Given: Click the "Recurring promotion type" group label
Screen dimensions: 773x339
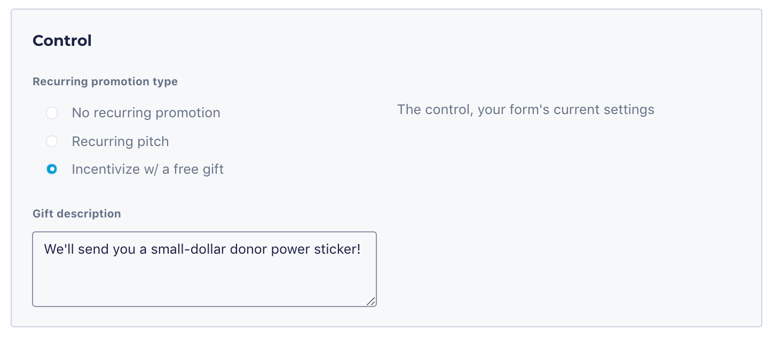Looking at the screenshot, I should 105,82.
